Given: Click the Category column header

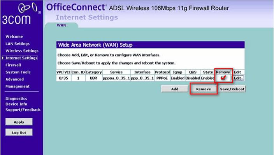Looking at the screenshot, I should point(93,72).
